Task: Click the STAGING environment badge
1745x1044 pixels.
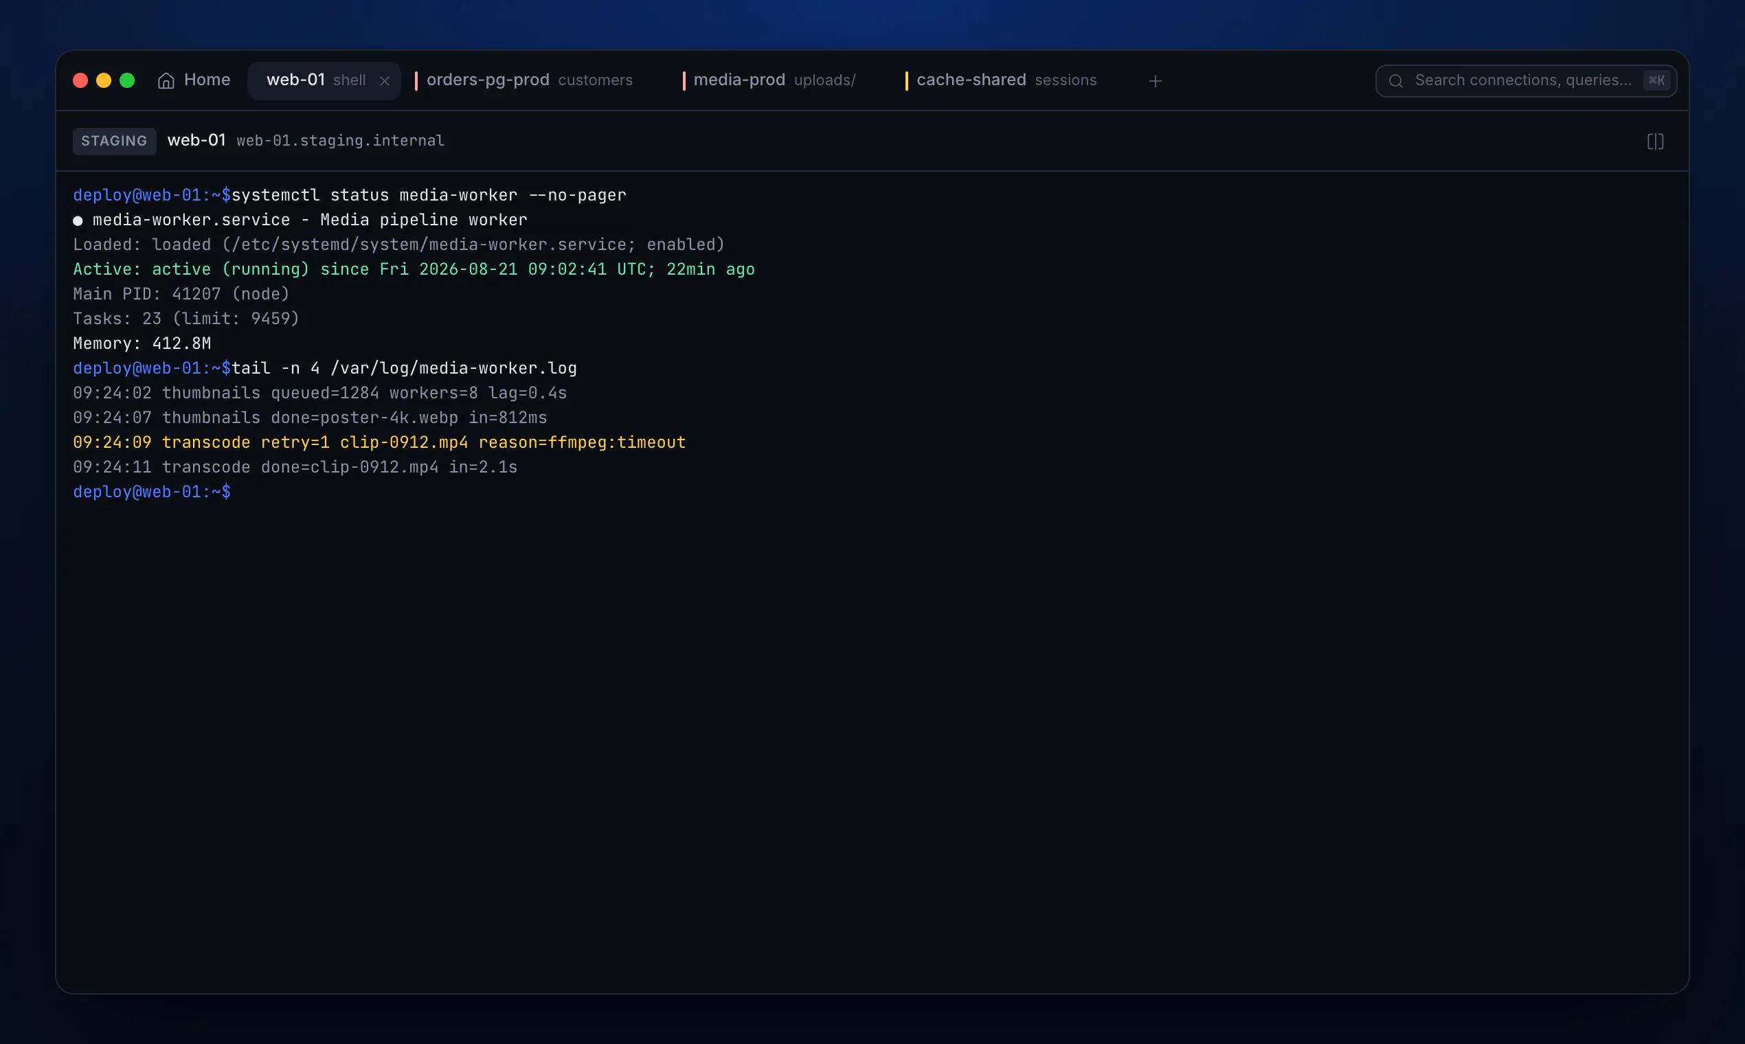Action: pos(114,141)
